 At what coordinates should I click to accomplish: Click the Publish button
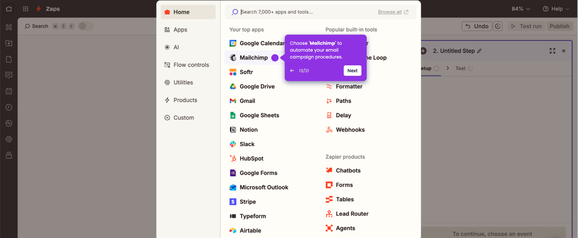[x=560, y=26]
